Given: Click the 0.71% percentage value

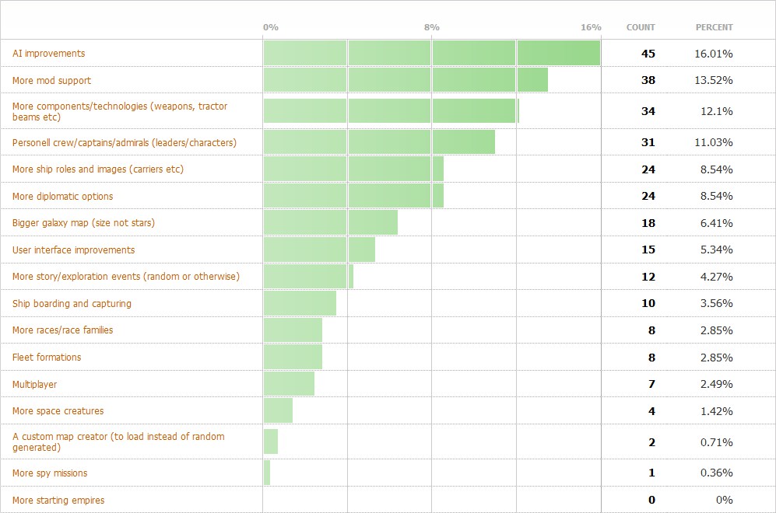Looking at the screenshot, I should point(717,442).
